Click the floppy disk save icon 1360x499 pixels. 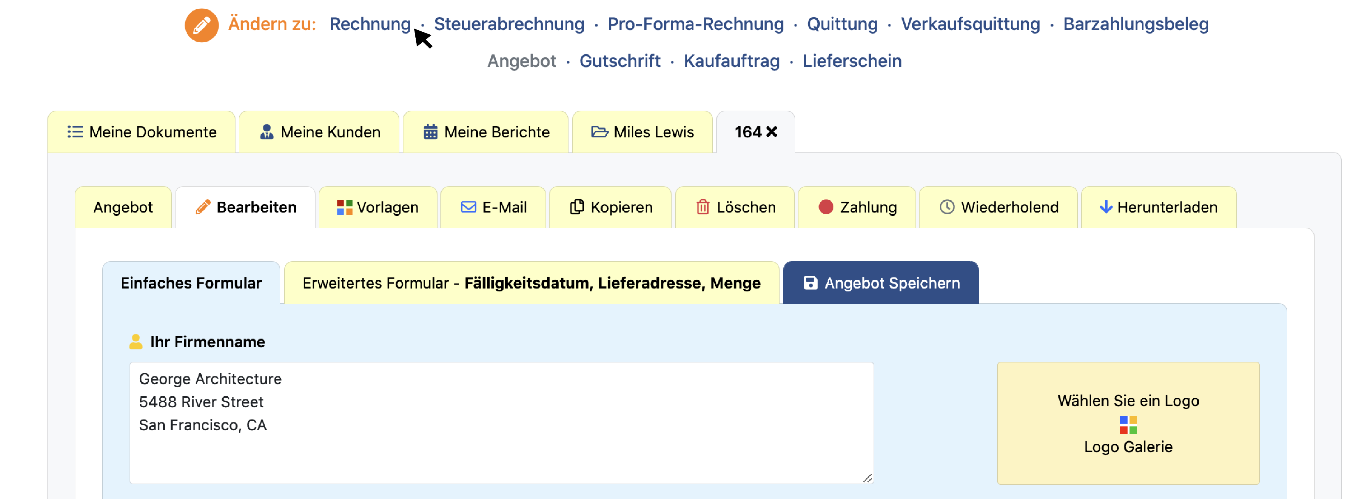pos(810,283)
